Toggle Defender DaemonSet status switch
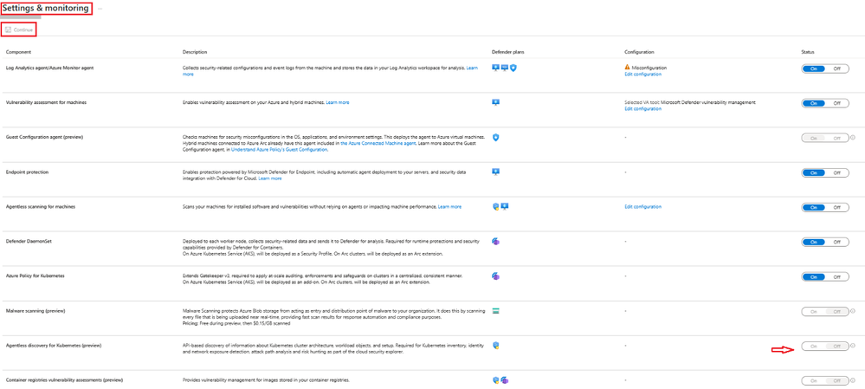The width and height of the screenshot is (865, 389). click(824, 242)
